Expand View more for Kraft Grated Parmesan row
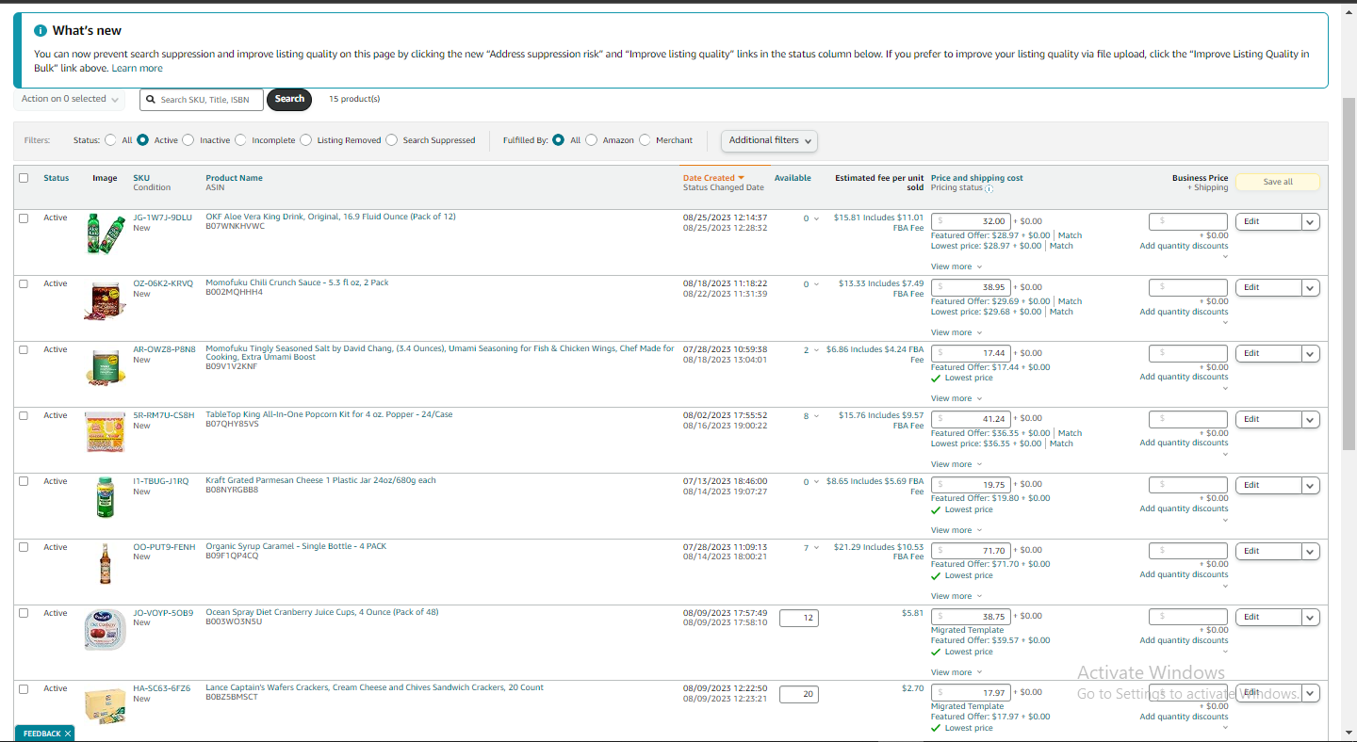This screenshot has width=1357, height=742. tap(956, 530)
